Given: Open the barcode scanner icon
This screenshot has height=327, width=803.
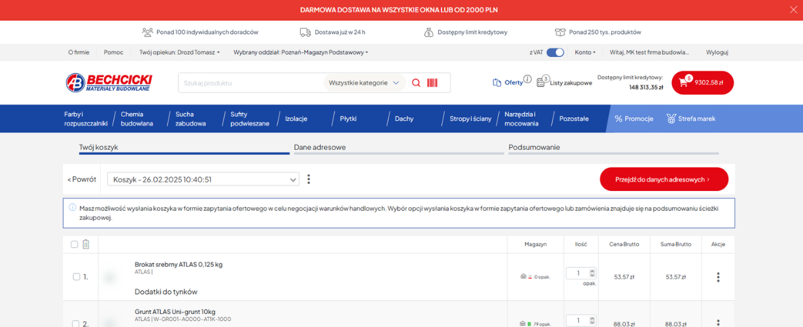Looking at the screenshot, I should point(432,83).
